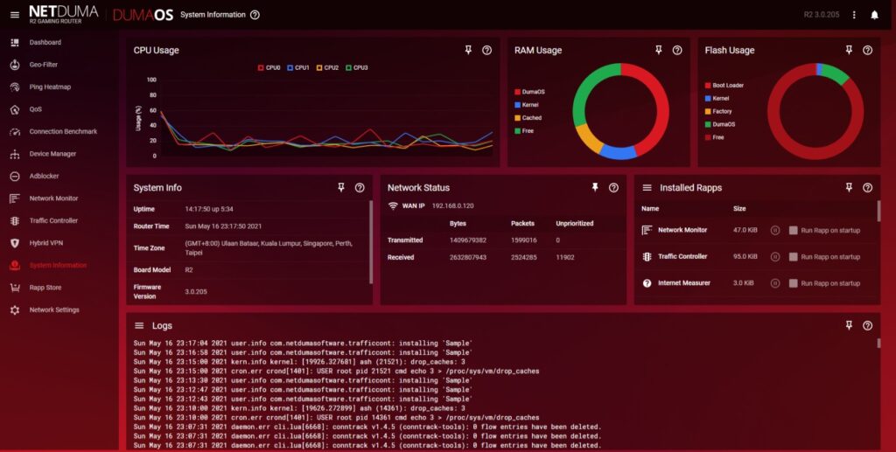Click the System Info panel scrollbar
The image size is (896, 452).
[x=371, y=242]
